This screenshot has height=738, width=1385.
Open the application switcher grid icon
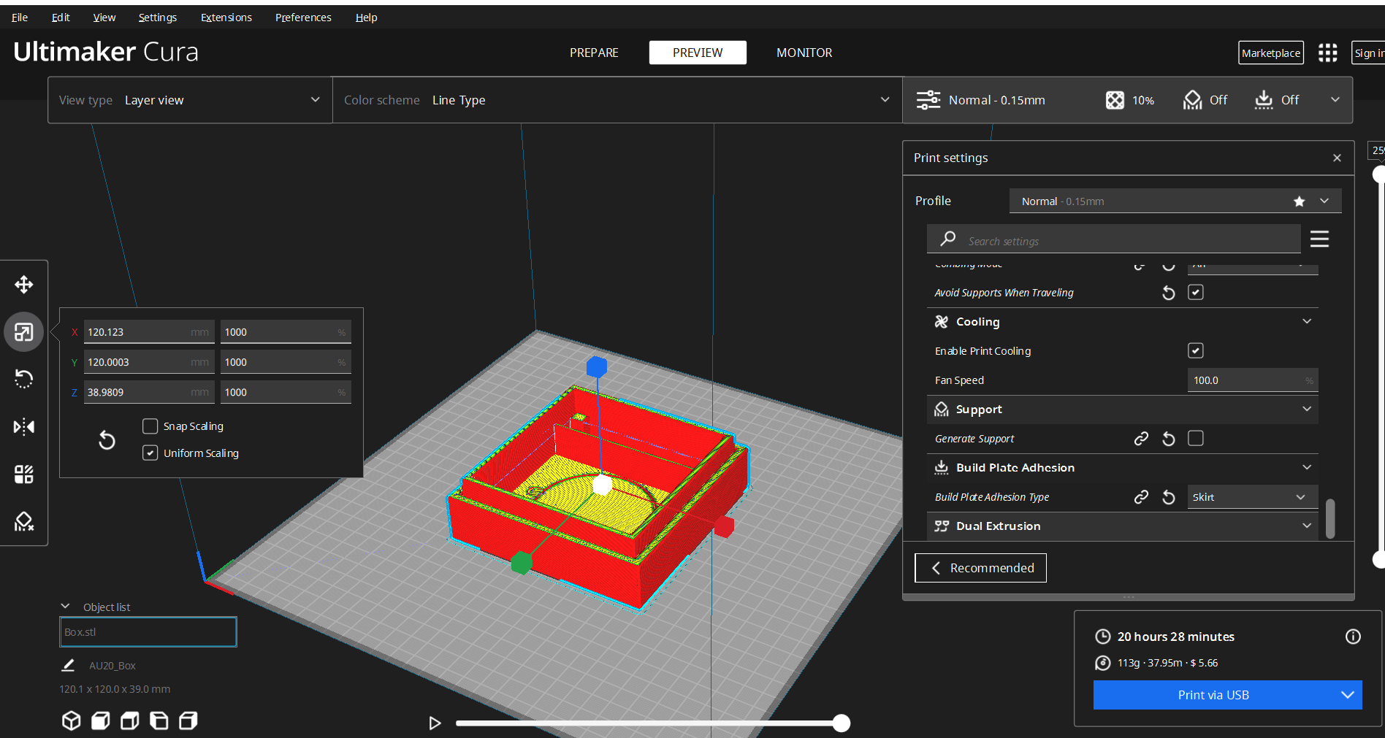coord(1327,53)
